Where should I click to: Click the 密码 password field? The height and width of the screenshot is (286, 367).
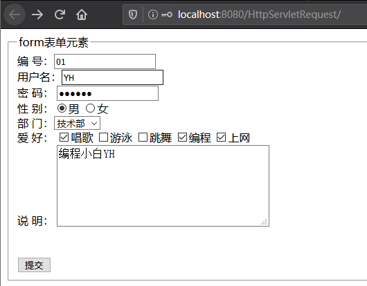click(107, 93)
